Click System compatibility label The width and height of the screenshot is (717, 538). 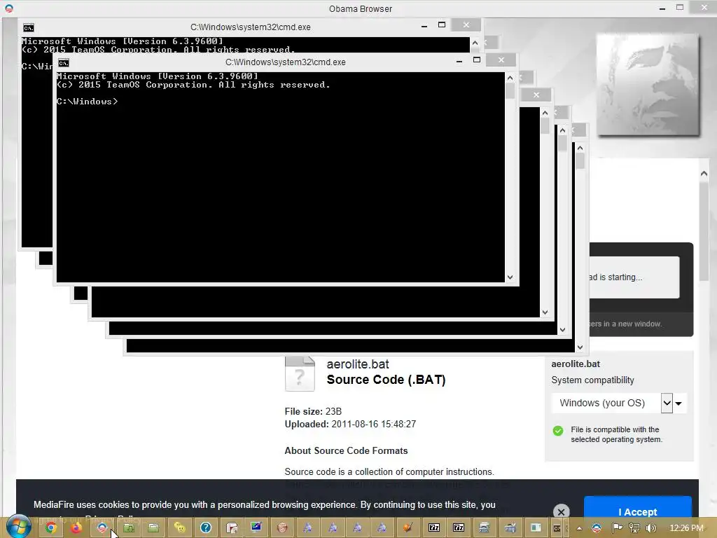(592, 380)
